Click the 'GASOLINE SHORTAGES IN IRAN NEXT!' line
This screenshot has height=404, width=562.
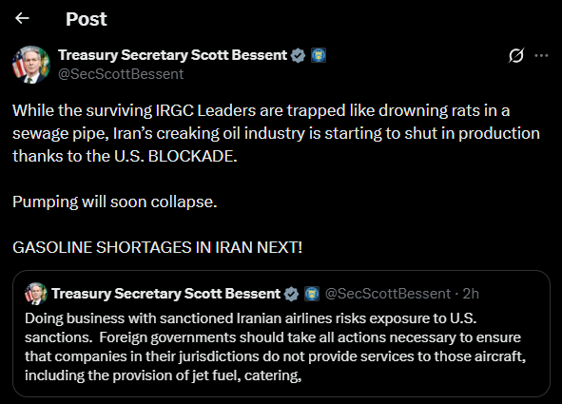[157, 247]
